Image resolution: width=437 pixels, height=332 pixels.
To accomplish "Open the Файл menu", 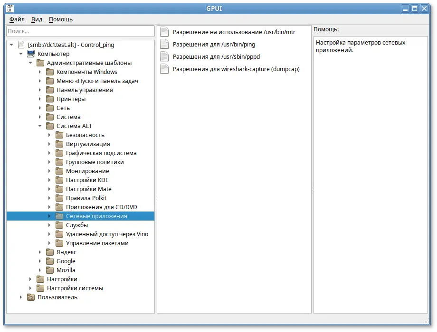I will (x=17, y=19).
